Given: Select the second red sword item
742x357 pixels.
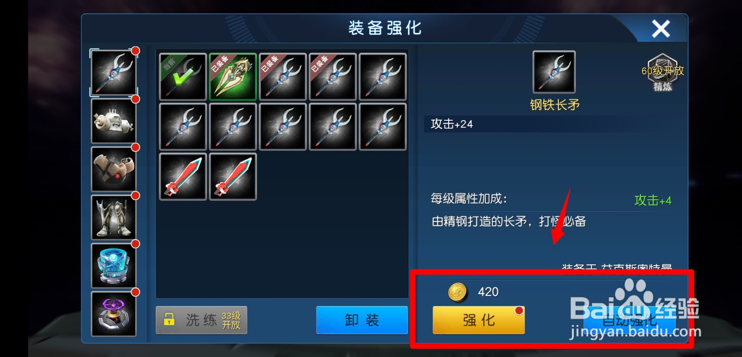Looking at the screenshot, I should (x=233, y=177).
